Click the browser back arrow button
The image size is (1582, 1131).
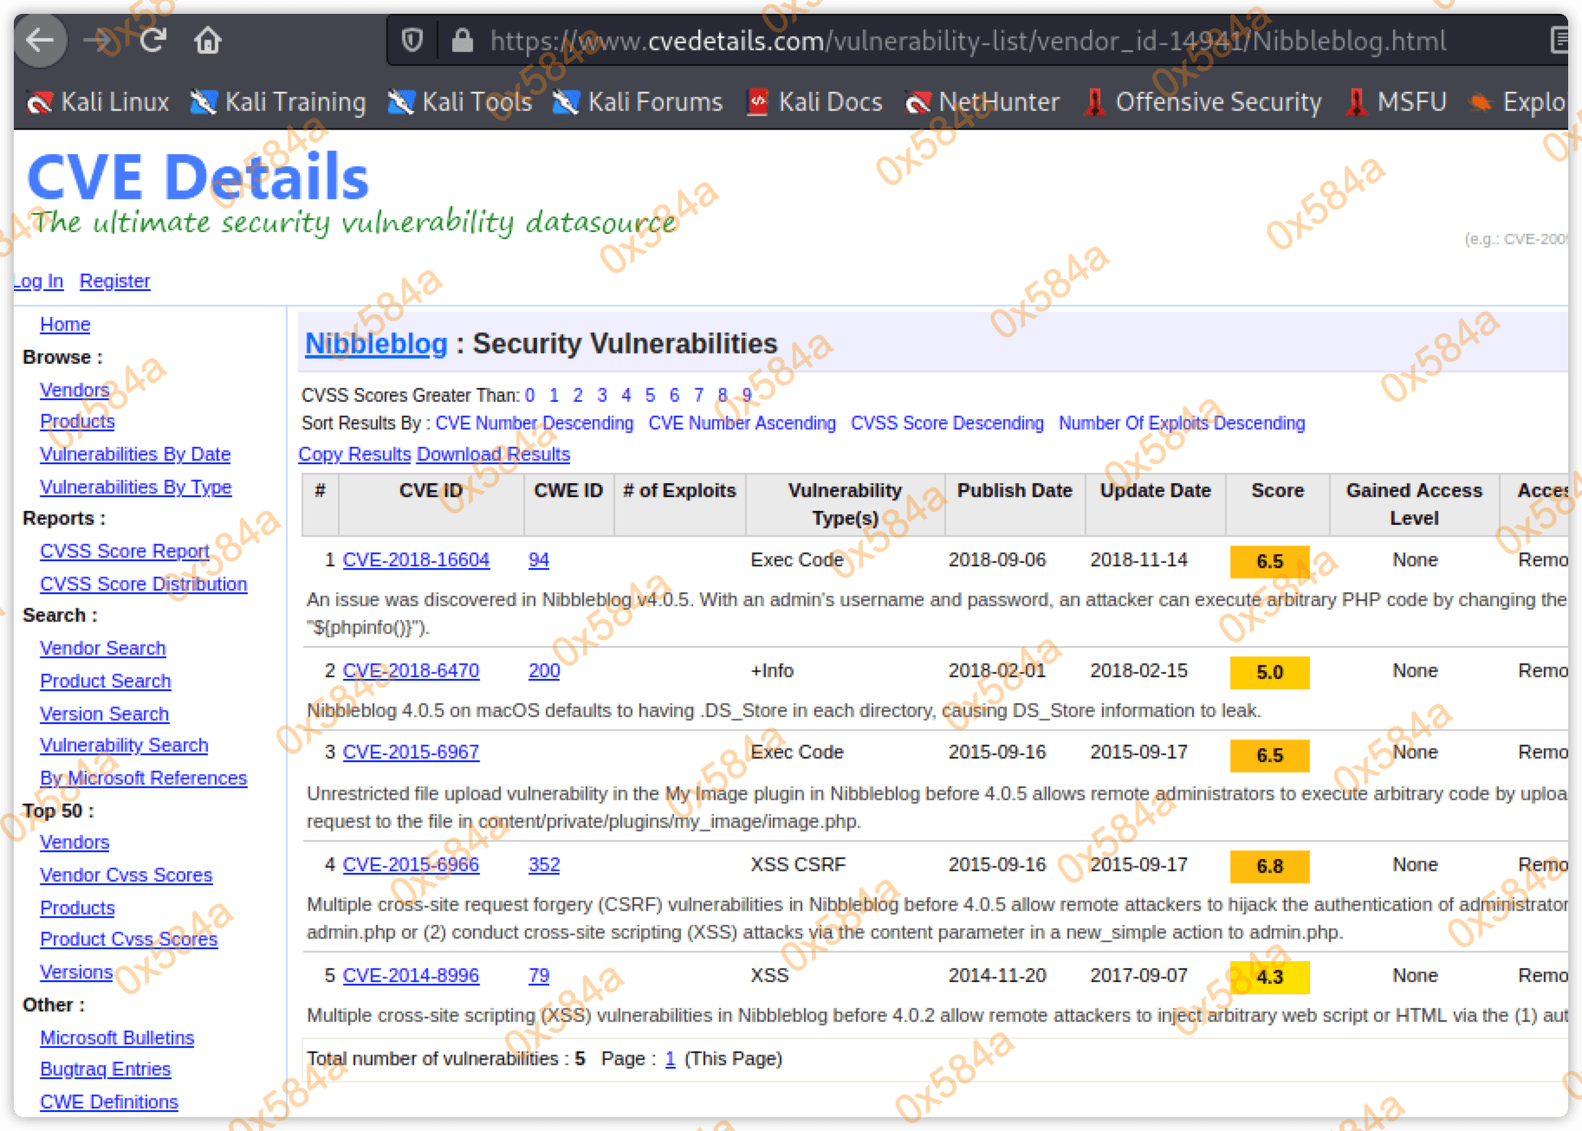click(40, 41)
